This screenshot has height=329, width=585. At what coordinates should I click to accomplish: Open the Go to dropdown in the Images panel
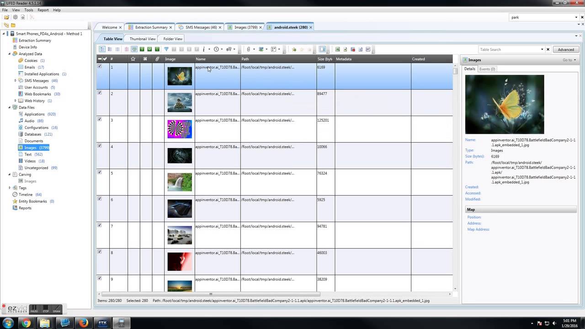[x=569, y=60]
